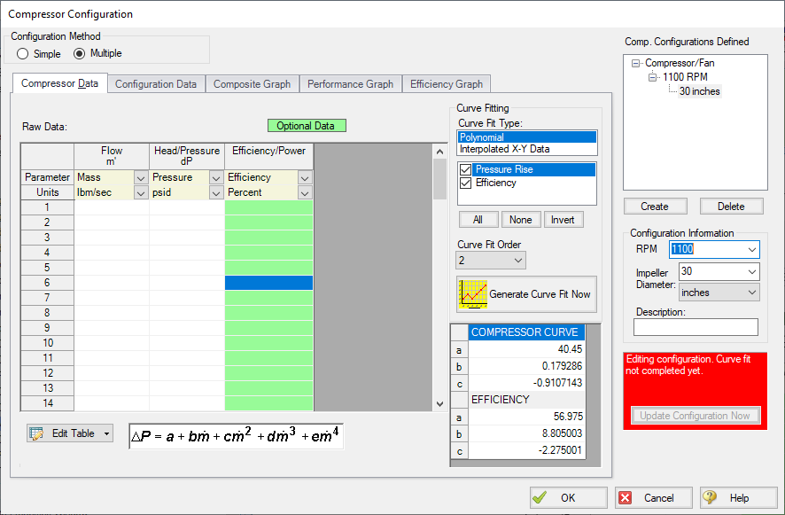Click the Create configuration button
Image resolution: width=785 pixels, height=515 pixels.
click(x=654, y=207)
